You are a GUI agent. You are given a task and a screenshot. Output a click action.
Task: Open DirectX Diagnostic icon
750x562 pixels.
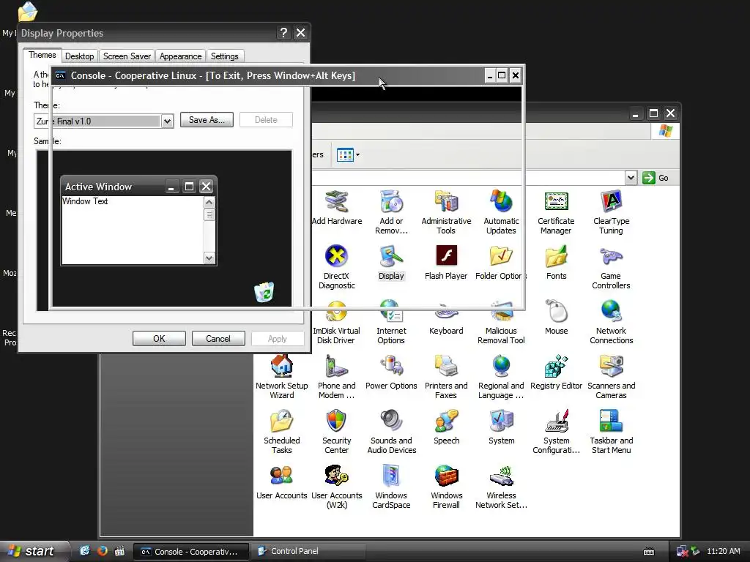click(x=337, y=256)
